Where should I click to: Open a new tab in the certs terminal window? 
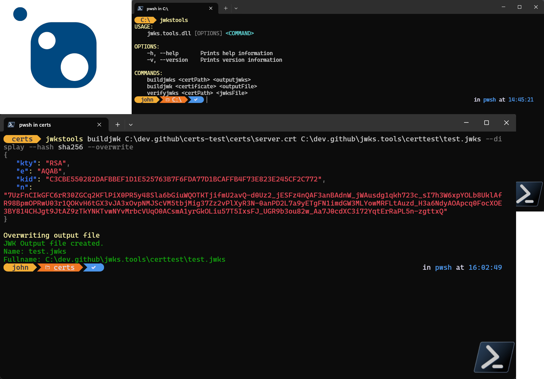(x=118, y=125)
